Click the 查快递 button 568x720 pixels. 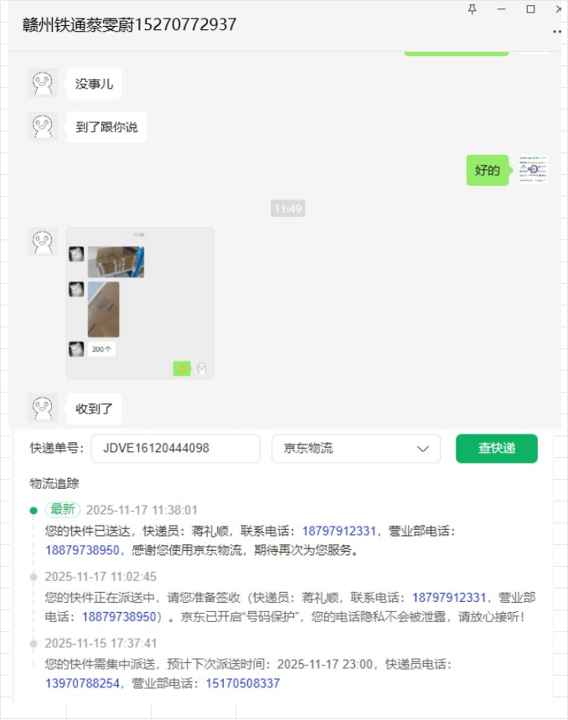coord(496,449)
